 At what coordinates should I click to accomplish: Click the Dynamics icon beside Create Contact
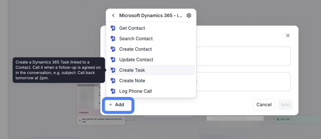pos(113,49)
